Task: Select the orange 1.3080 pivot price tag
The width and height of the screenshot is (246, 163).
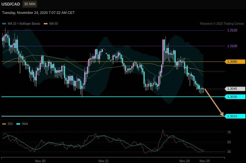Action: tap(235, 62)
